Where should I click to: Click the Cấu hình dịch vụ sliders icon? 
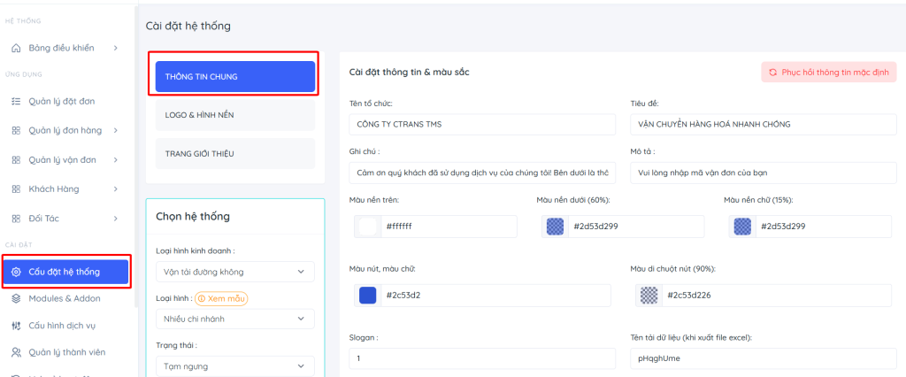(16, 326)
